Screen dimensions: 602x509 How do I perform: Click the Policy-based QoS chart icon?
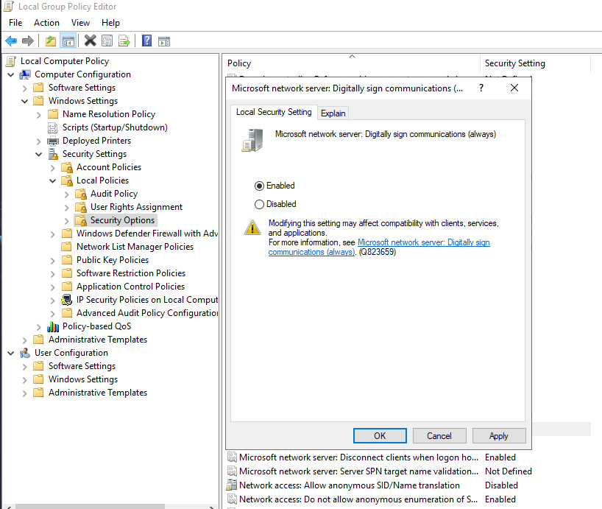coord(53,326)
